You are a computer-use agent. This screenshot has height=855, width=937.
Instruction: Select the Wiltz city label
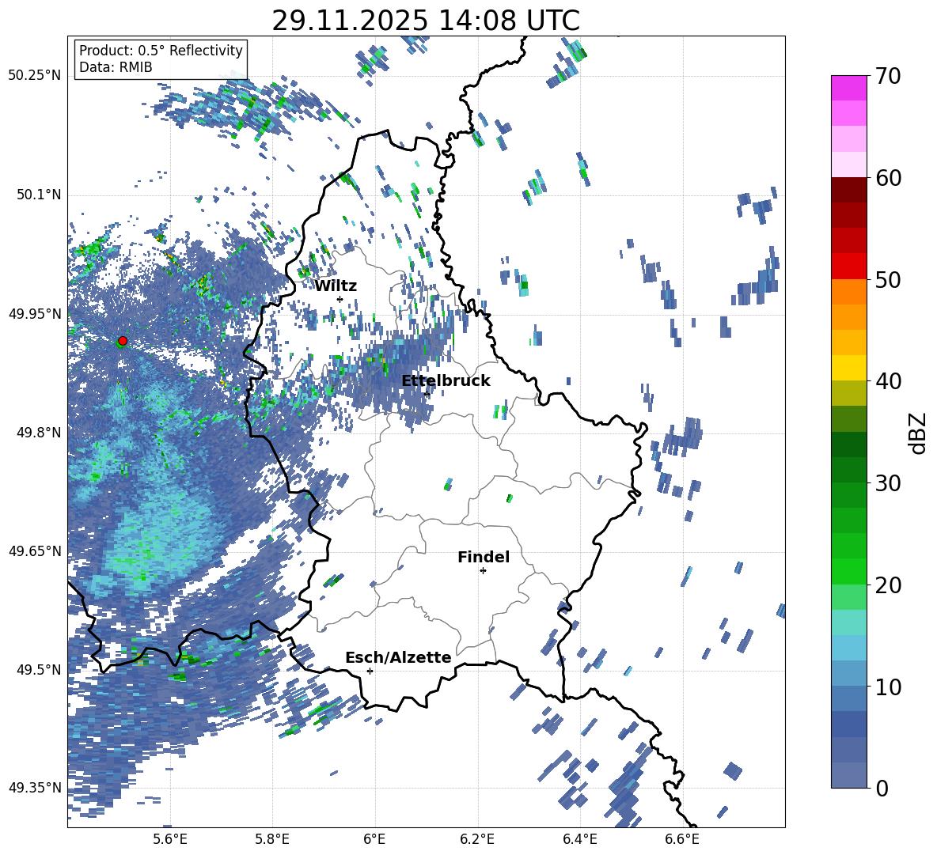[x=336, y=286]
